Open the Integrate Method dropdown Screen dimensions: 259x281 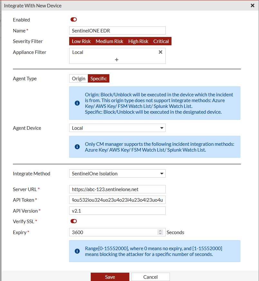pyautogui.click(x=117, y=173)
